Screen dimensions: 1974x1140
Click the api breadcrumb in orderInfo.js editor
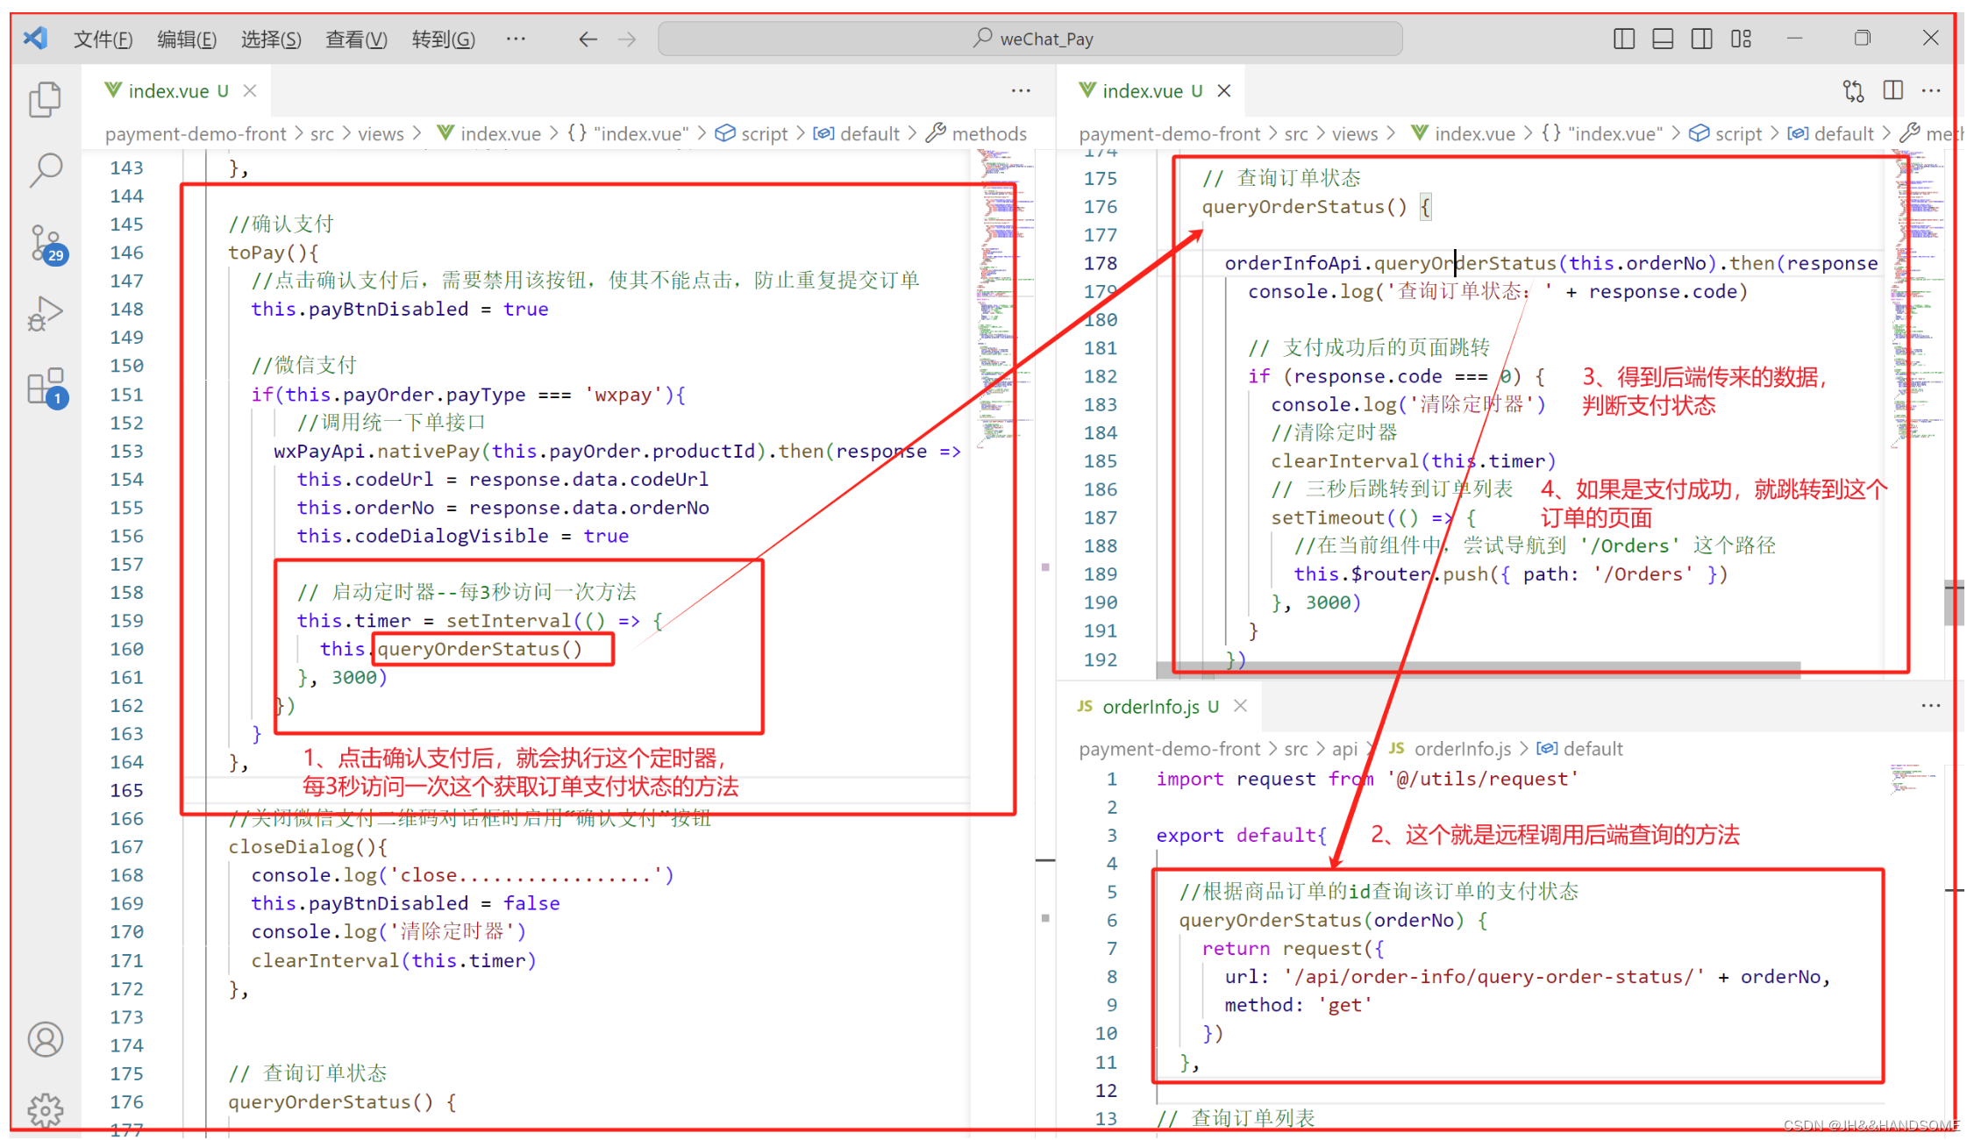1344,750
